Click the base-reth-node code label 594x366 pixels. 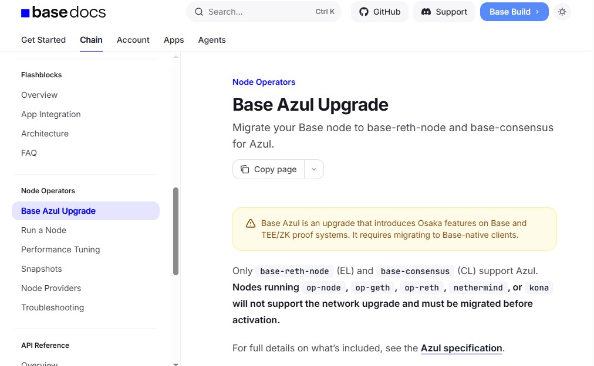294,271
